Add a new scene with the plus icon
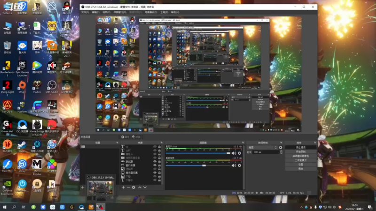The width and height of the screenshot is (376, 211). coord(83,188)
